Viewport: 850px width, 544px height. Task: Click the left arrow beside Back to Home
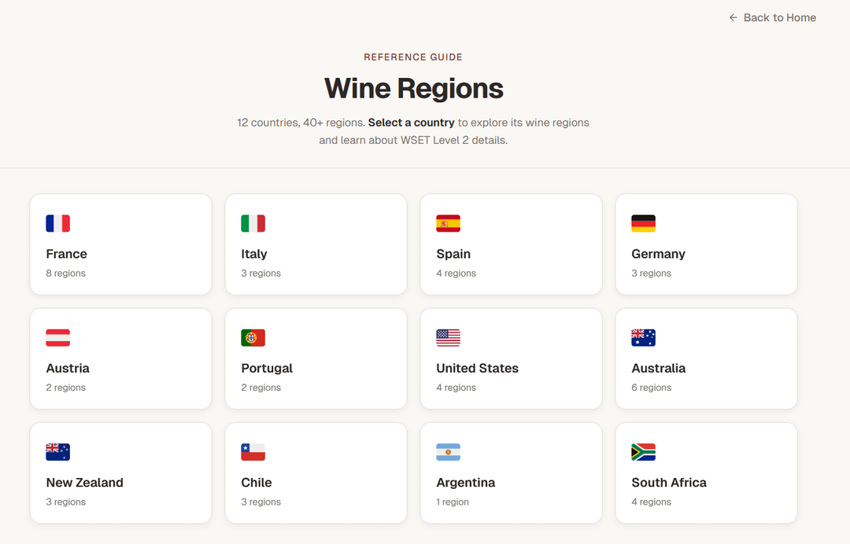click(x=733, y=17)
